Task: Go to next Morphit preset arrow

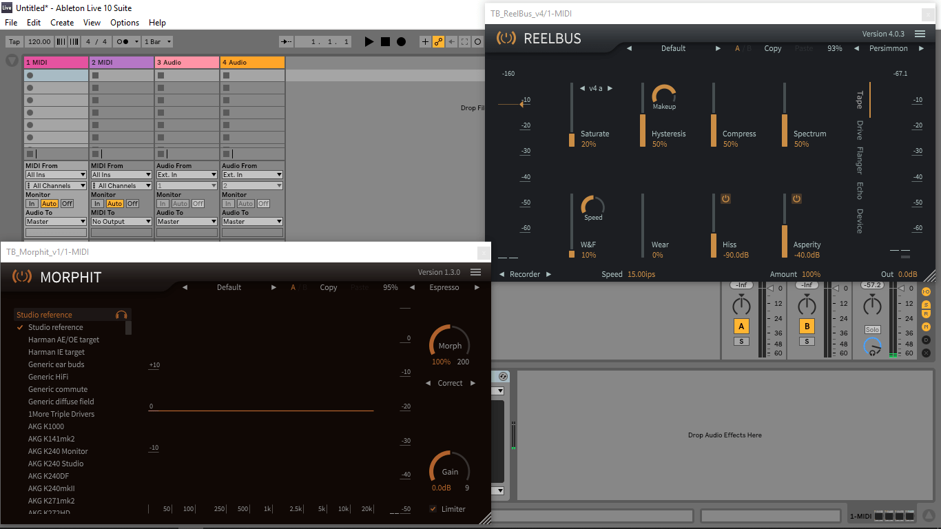Action: point(273,287)
